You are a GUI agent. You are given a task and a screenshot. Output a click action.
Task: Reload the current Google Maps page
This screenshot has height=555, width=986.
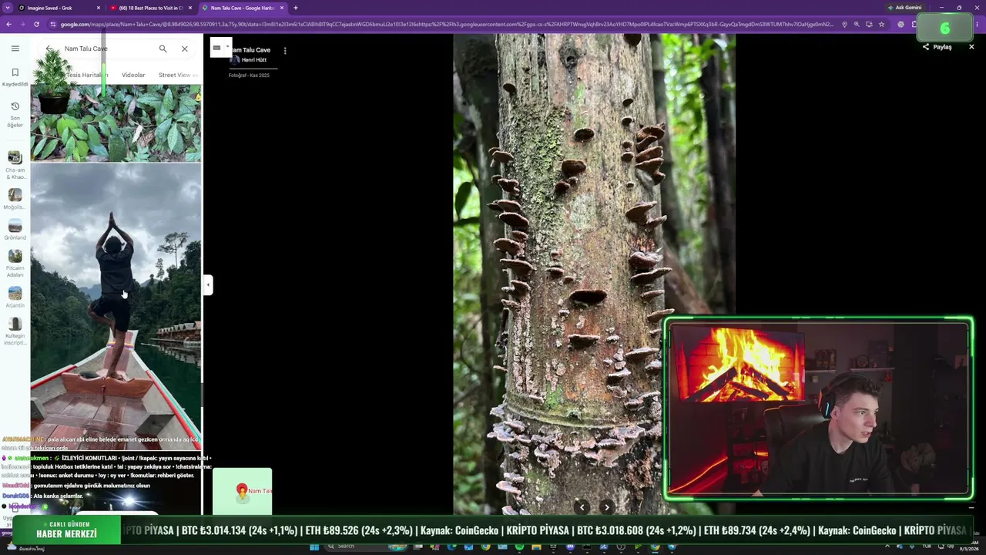(x=37, y=24)
